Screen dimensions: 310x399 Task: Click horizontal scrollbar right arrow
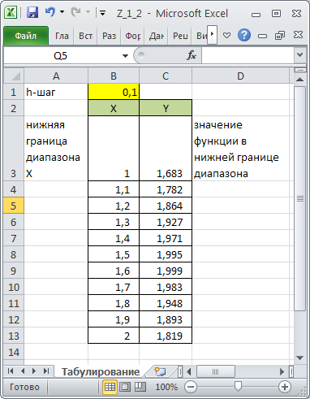pos(282,371)
